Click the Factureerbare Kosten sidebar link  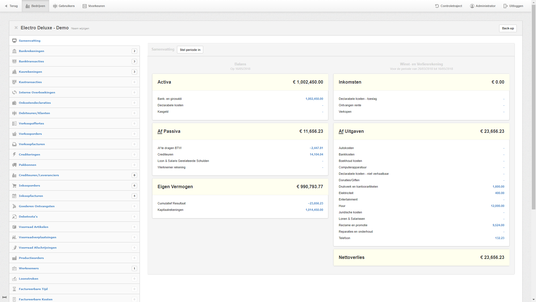[x=36, y=299]
